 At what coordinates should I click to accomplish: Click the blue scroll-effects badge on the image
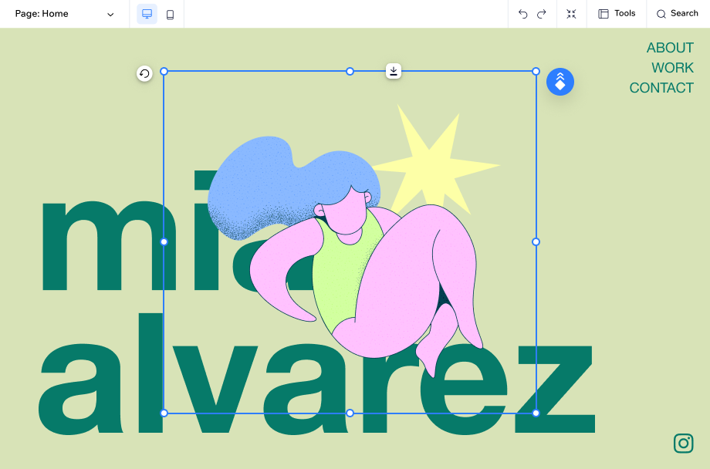pyautogui.click(x=560, y=81)
